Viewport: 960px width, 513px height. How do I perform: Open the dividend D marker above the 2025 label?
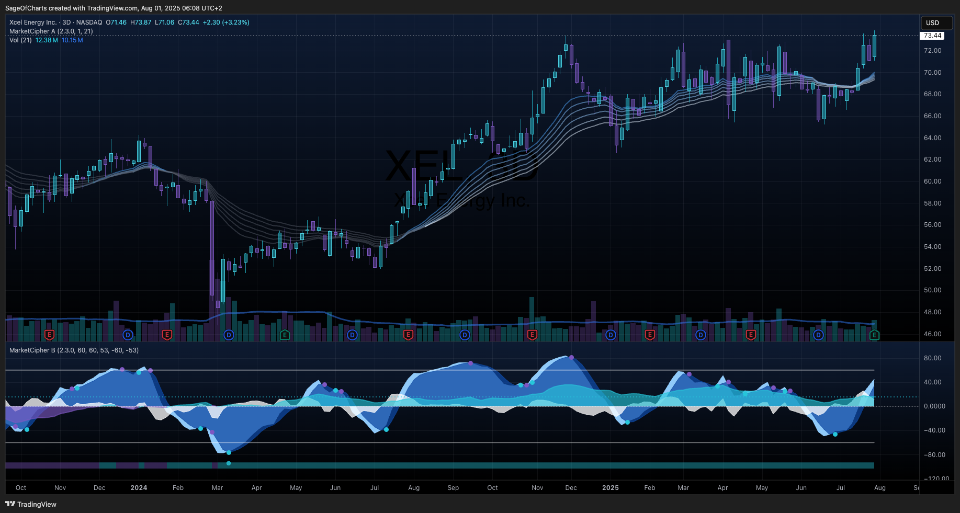pos(611,335)
